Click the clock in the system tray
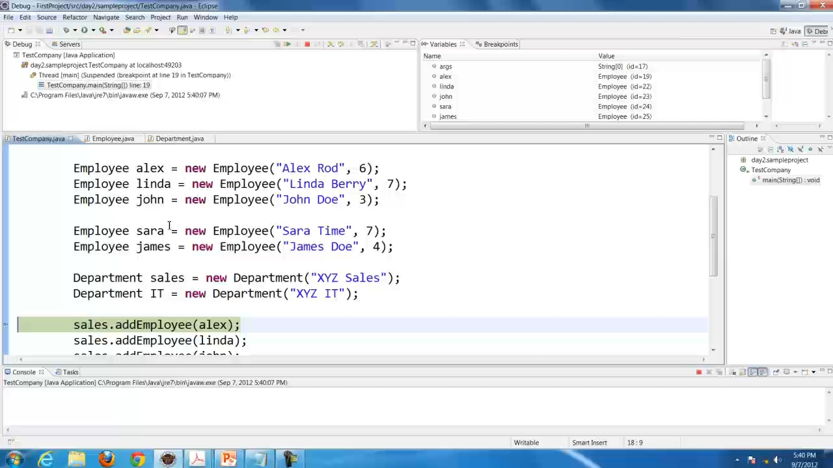The width and height of the screenshot is (833, 468). tap(805, 460)
